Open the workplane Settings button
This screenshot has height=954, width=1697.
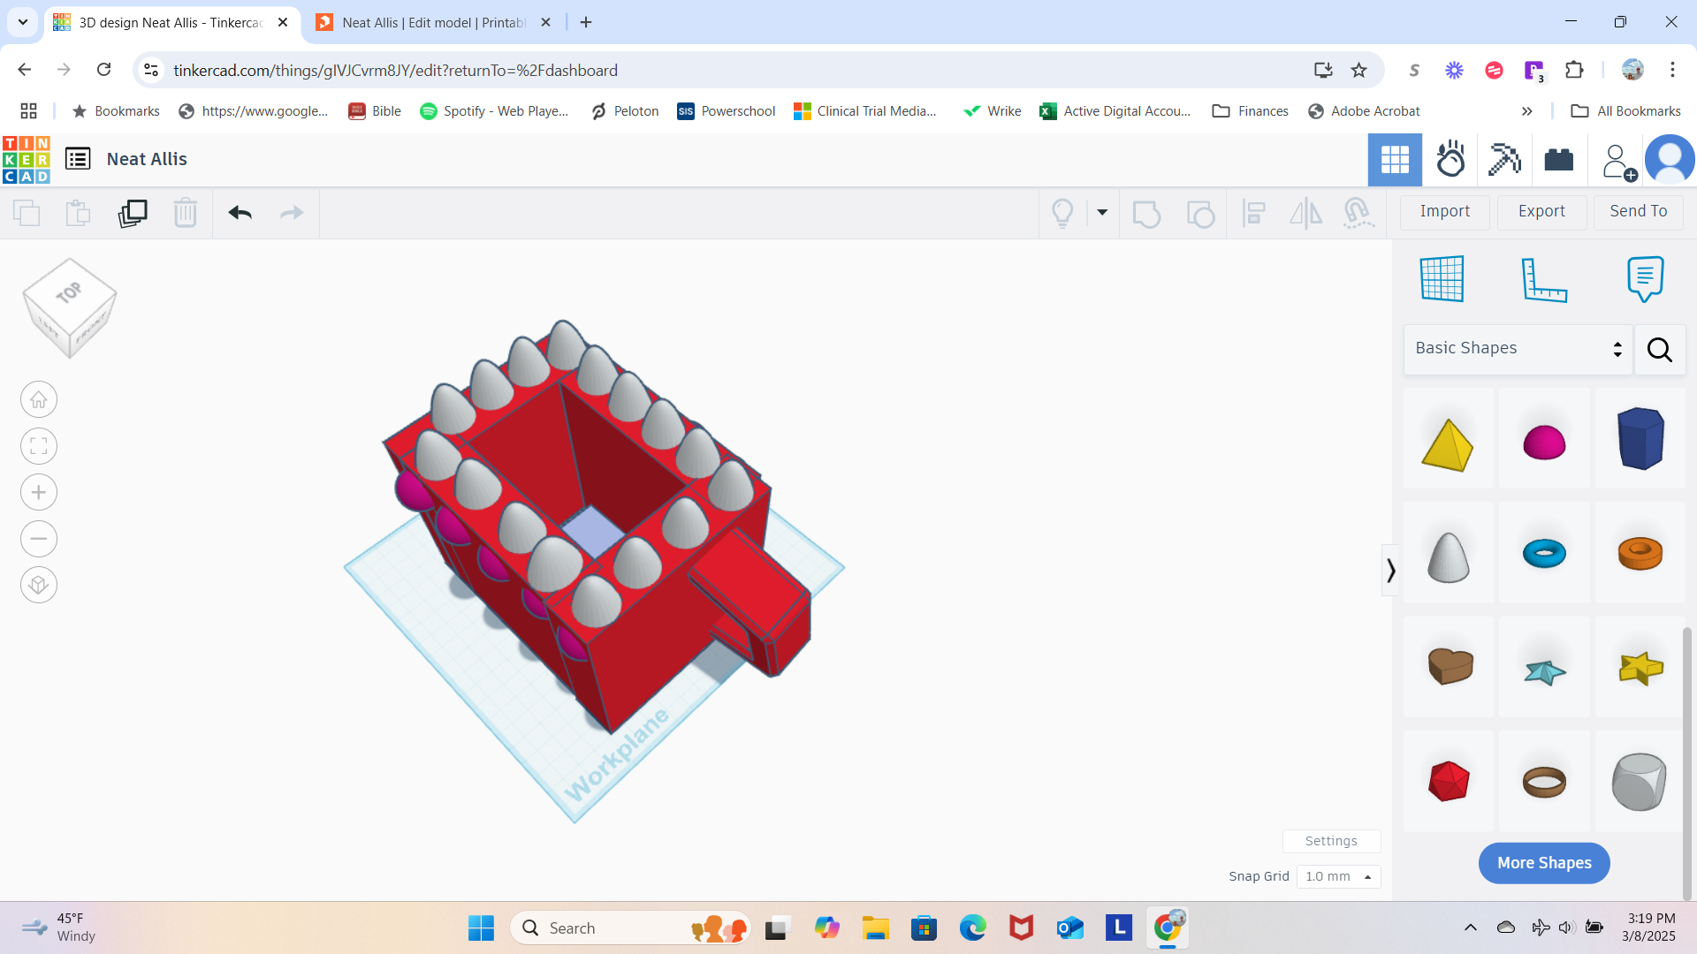click(x=1331, y=841)
